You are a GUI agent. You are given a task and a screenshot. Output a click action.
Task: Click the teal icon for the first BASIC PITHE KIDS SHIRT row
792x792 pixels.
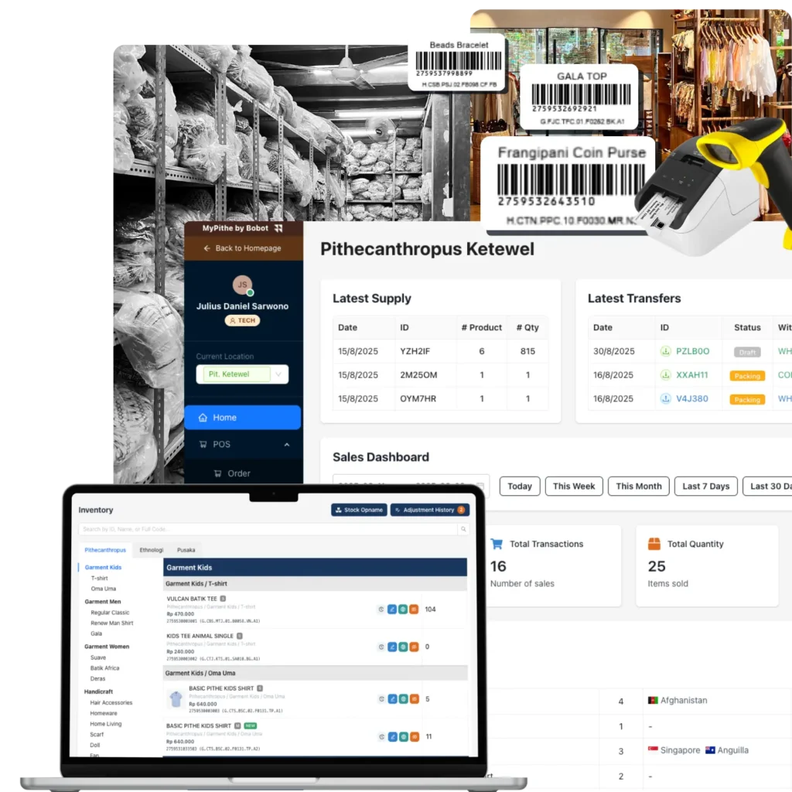[403, 699]
